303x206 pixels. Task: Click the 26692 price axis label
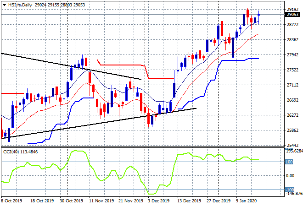point(292,100)
